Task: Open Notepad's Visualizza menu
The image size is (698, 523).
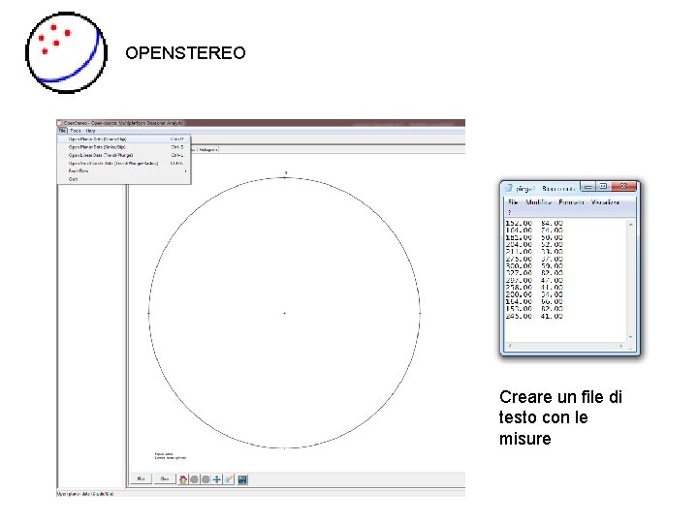Action: click(x=605, y=202)
